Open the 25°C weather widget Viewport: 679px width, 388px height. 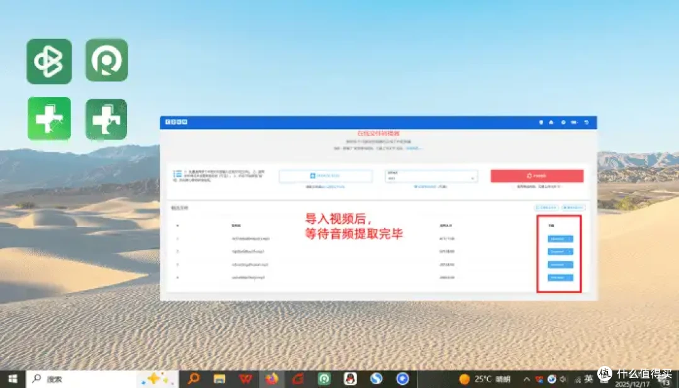click(485, 379)
